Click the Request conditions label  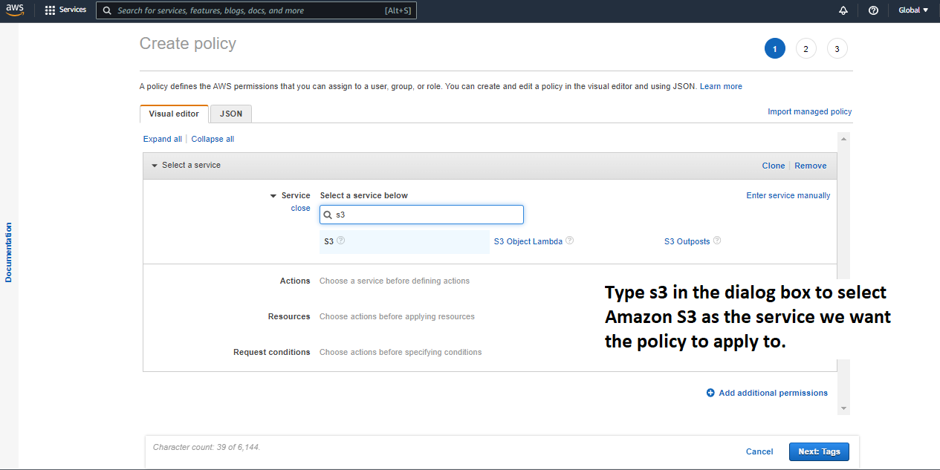(272, 352)
